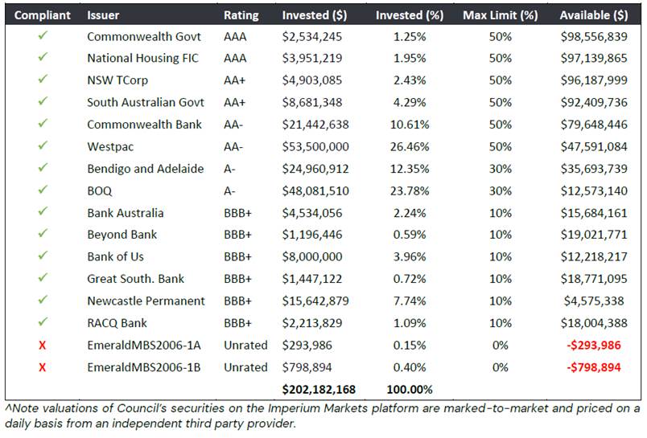Click the total $202,182,168 cell
This screenshot has width=647, height=438.
[x=319, y=390]
